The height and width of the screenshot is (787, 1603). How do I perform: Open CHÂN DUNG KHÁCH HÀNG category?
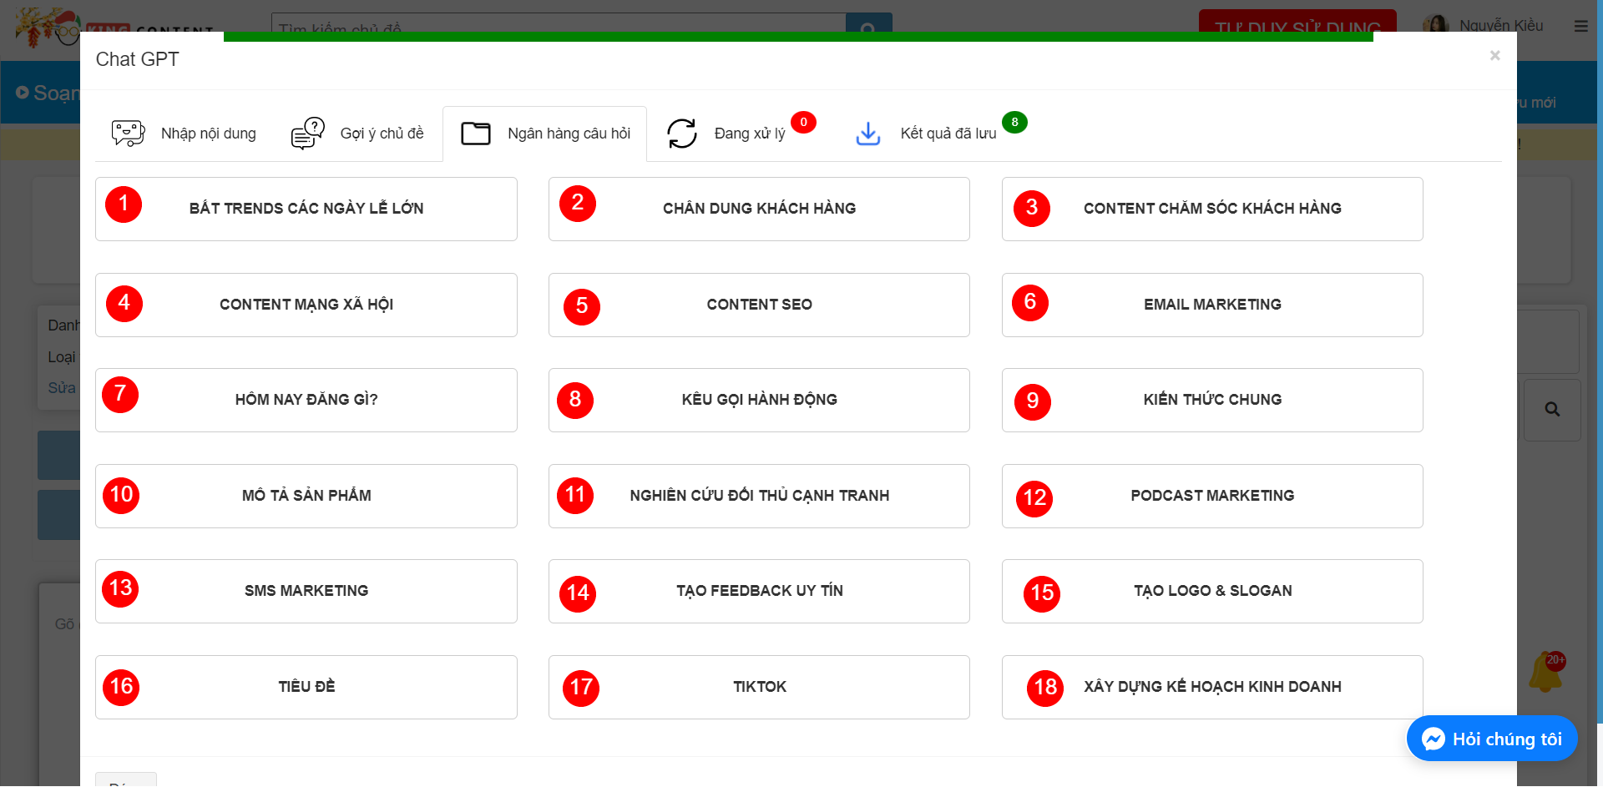pos(759,209)
